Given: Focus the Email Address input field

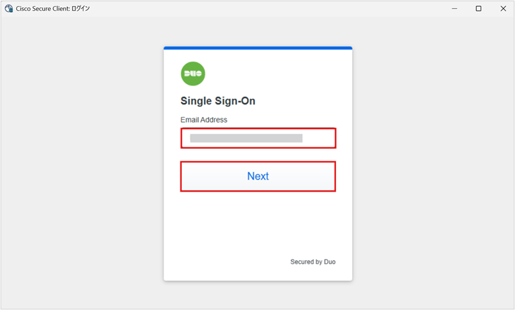Looking at the screenshot, I should pyautogui.click(x=258, y=138).
